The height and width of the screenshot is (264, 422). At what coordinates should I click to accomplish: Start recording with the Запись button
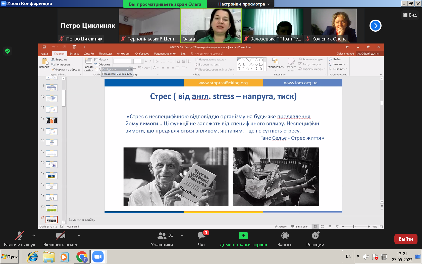[285, 239]
